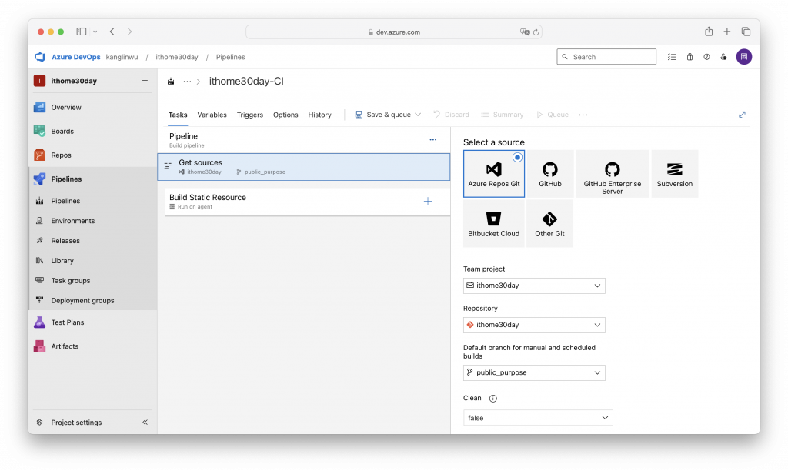Screen dimensions: 788x471
Task: Switch to the Tasks tab
Action: click(x=178, y=115)
